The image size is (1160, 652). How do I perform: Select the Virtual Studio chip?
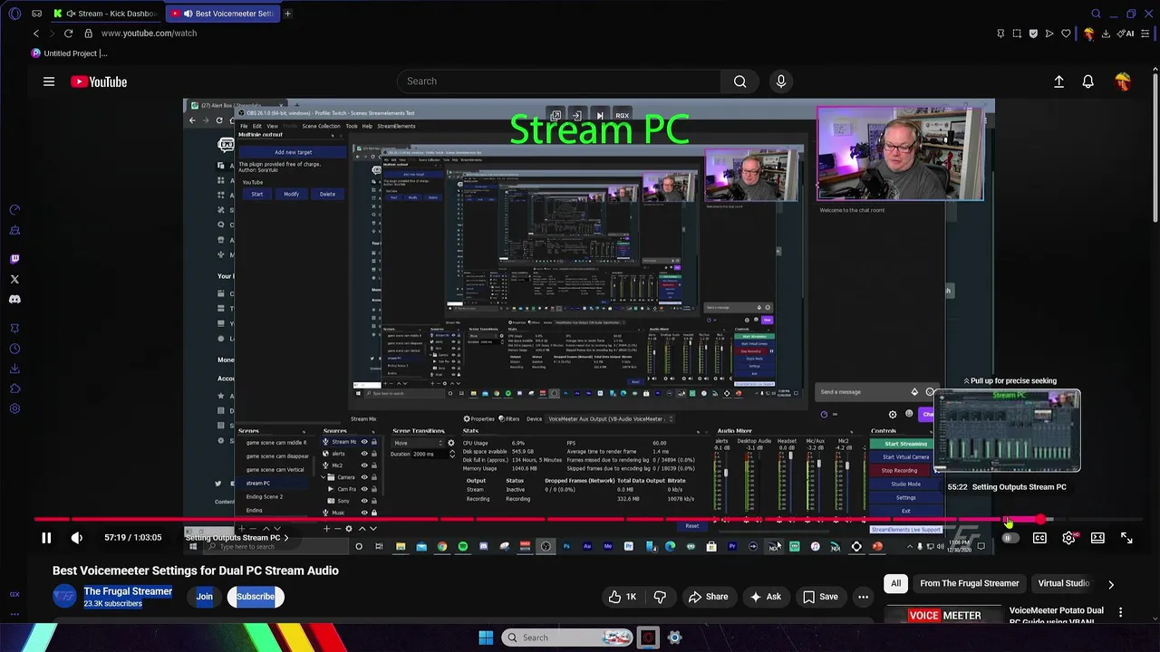tap(1064, 584)
